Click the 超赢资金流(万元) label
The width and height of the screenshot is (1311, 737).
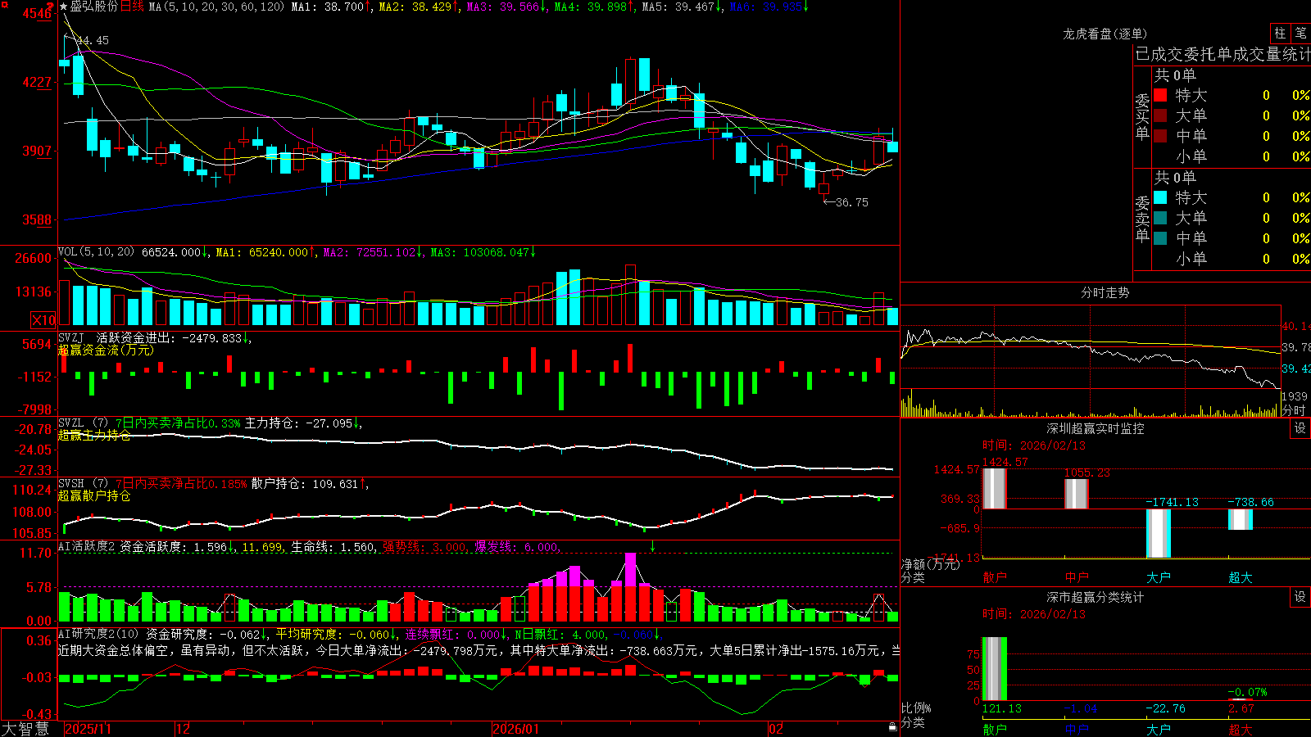point(106,350)
